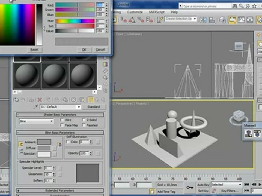The width and height of the screenshot is (262, 196).
Task: Toggle the Auto Key button
Action: [203, 185]
